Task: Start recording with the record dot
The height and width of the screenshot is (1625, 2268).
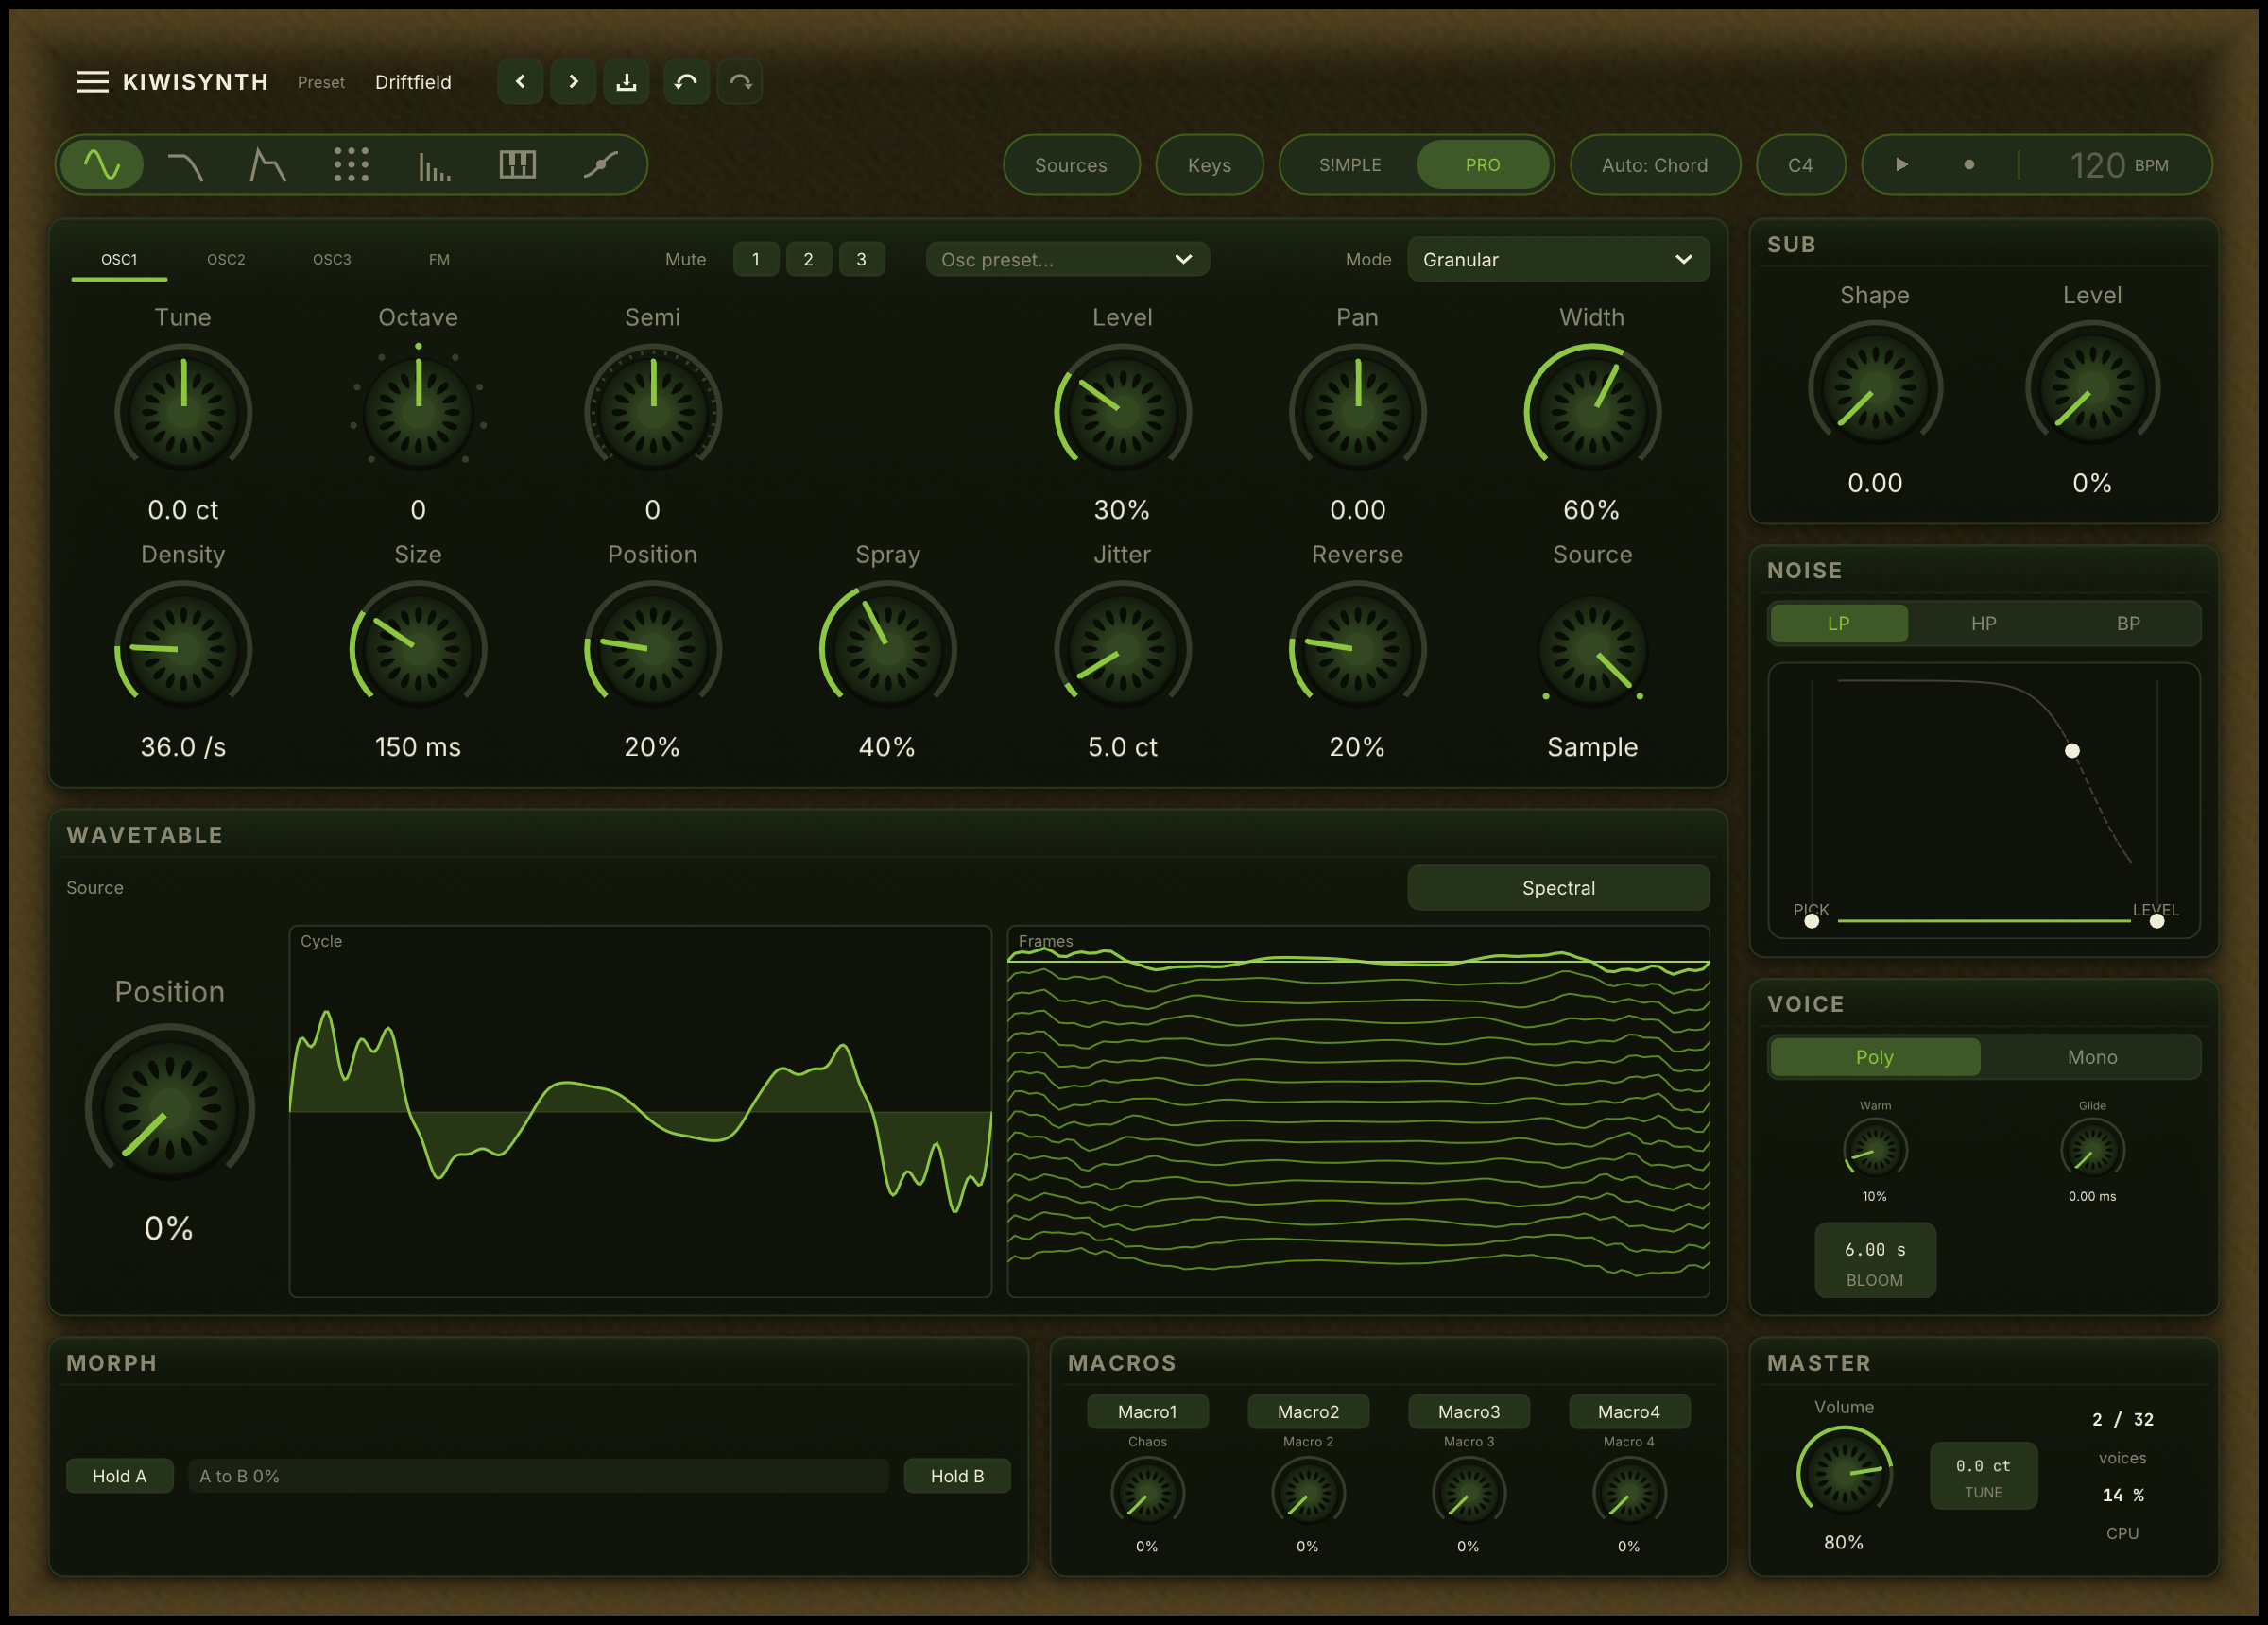Action: point(1969,165)
